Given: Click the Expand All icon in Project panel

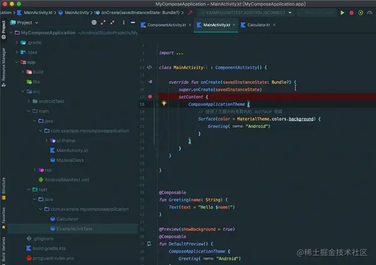Looking at the screenshot, I should (103, 23).
